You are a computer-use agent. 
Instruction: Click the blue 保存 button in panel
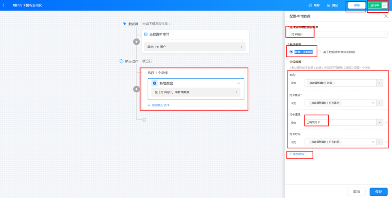pos(378,192)
